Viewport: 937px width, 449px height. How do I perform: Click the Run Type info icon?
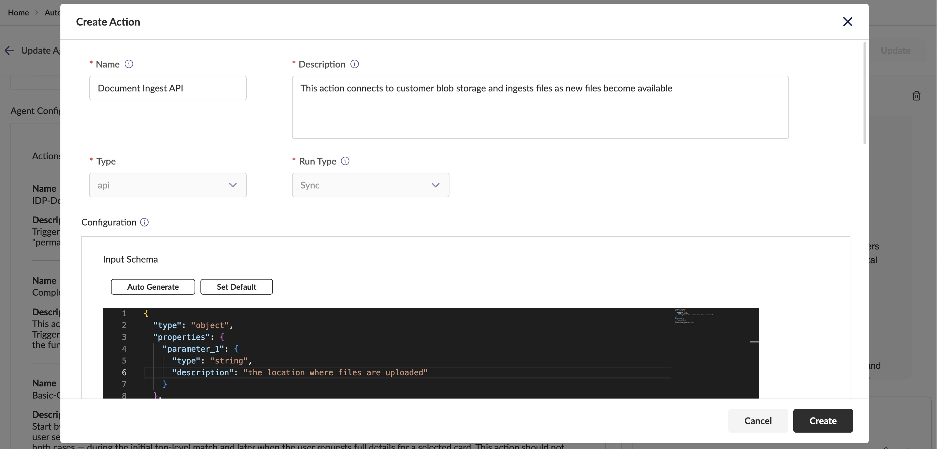coord(345,161)
